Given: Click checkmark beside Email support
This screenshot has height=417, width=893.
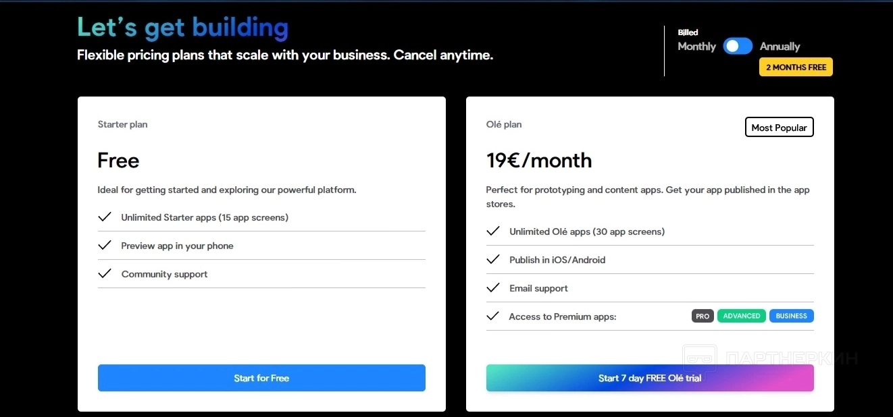Looking at the screenshot, I should 493,288.
